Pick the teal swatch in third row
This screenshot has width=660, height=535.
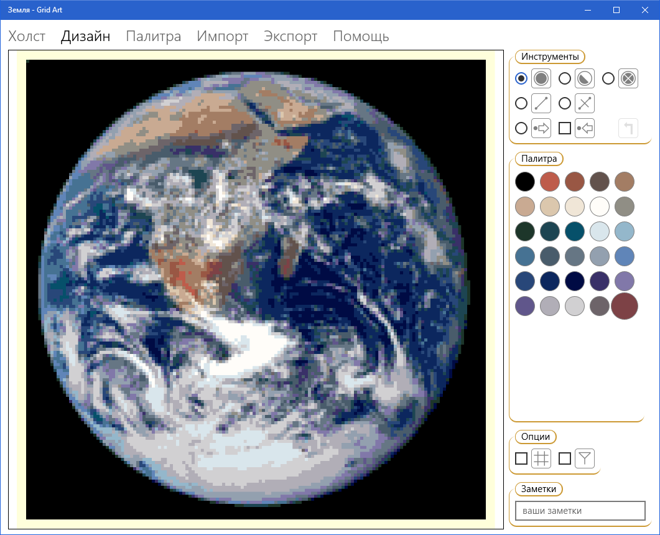[575, 231]
